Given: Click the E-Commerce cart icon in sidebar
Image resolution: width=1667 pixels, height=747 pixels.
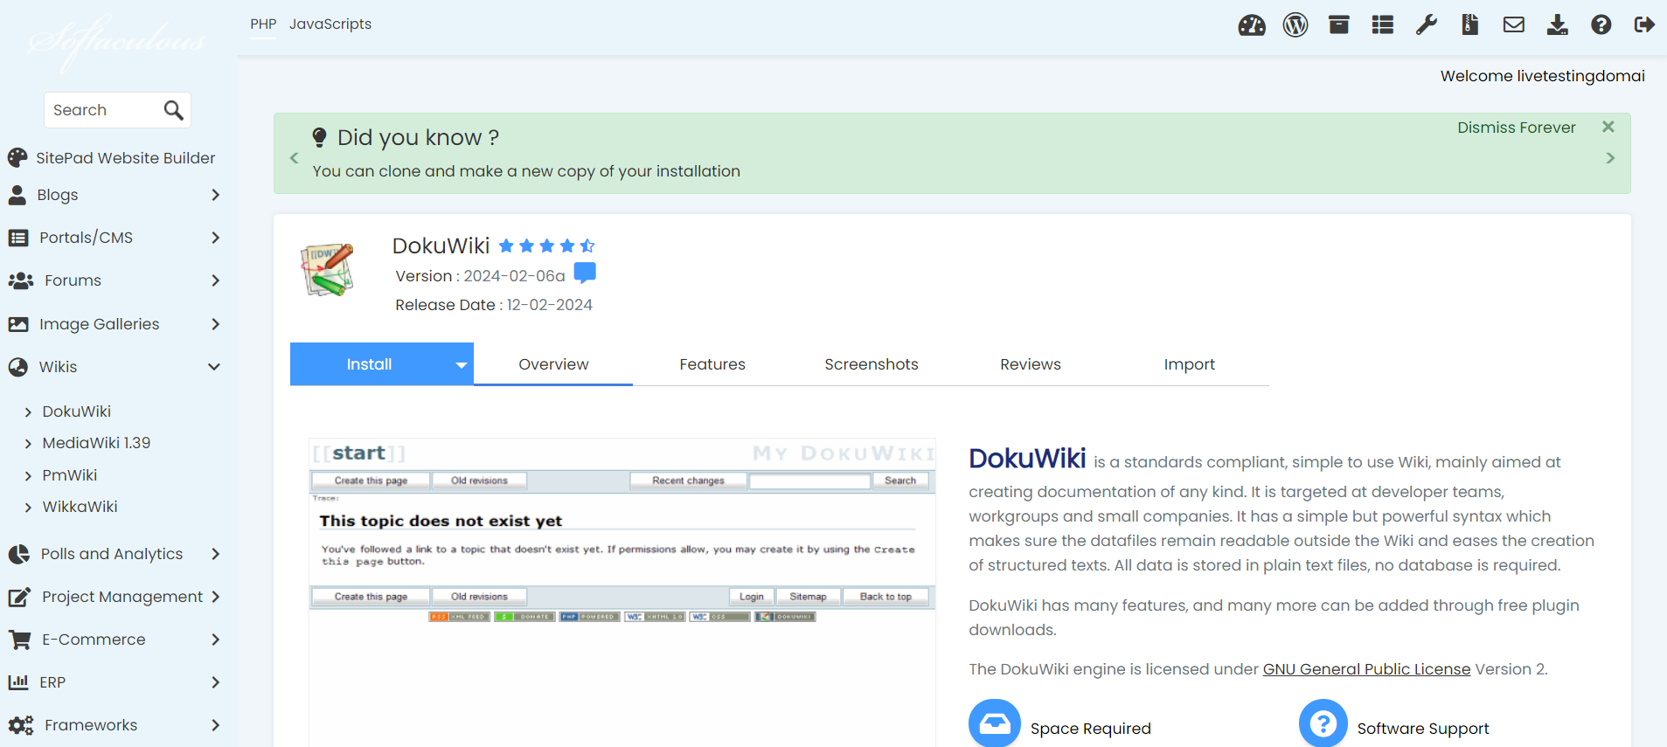Looking at the screenshot, I should click(20, 640).
